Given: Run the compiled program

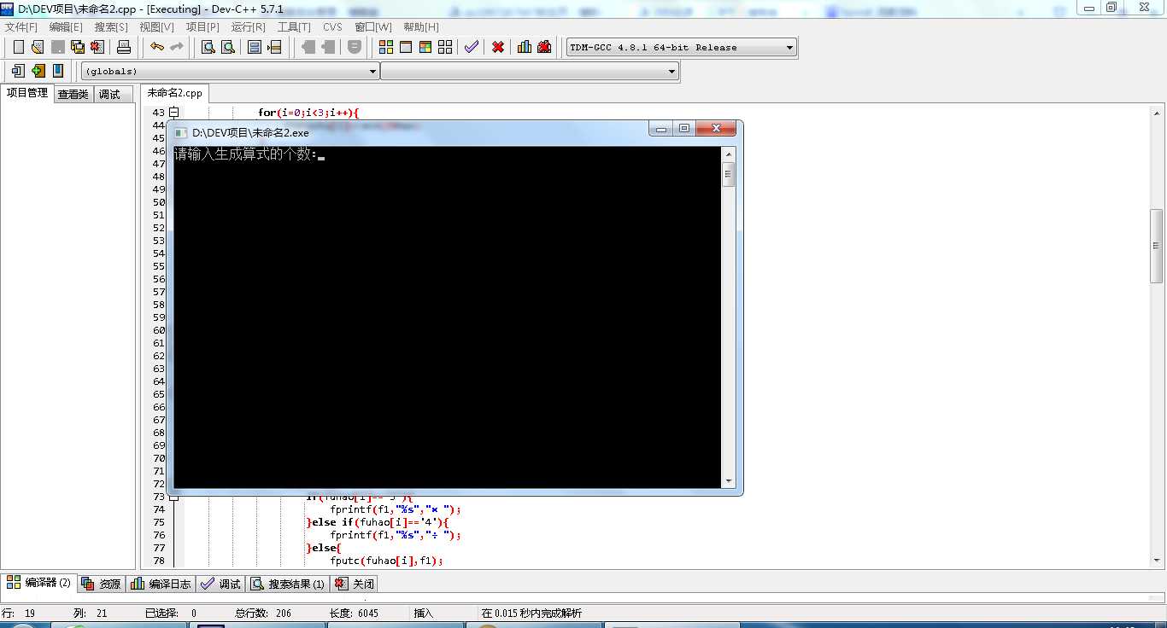Looking at the screenshot, I should (x=406, y=47).
